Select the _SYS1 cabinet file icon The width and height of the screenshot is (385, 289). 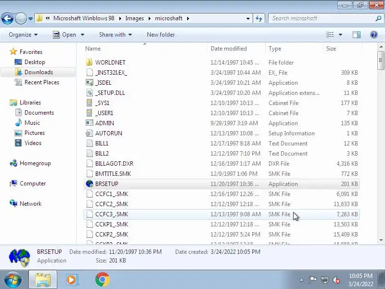(x=90, y=103)
